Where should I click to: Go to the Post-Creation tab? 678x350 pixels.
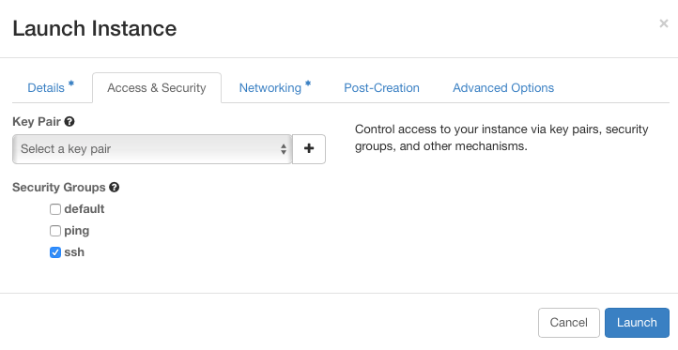pos(381,87)
